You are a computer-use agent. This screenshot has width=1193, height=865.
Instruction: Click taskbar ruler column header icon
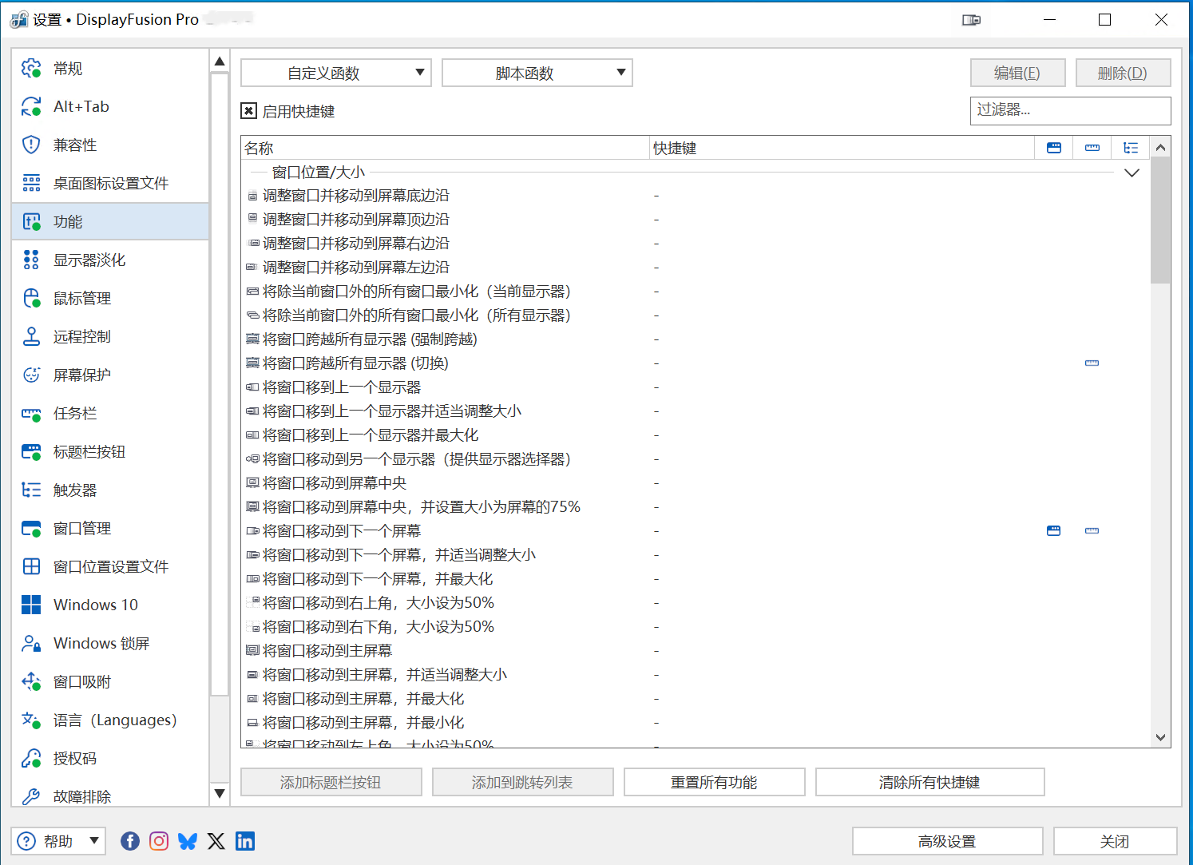coord(1092,148)
